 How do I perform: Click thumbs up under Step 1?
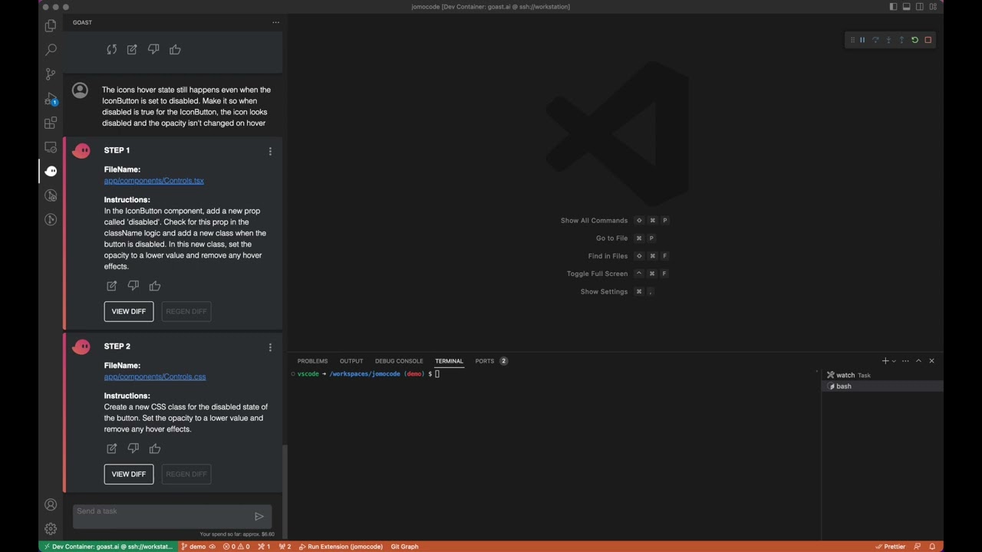click(x=155, y=286)
